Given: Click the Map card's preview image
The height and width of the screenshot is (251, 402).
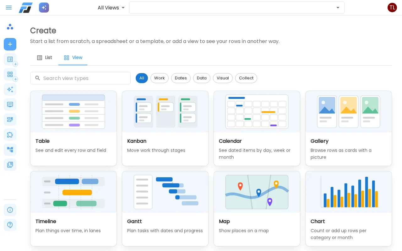Looking at the screenshot, I should pos(257,192).
